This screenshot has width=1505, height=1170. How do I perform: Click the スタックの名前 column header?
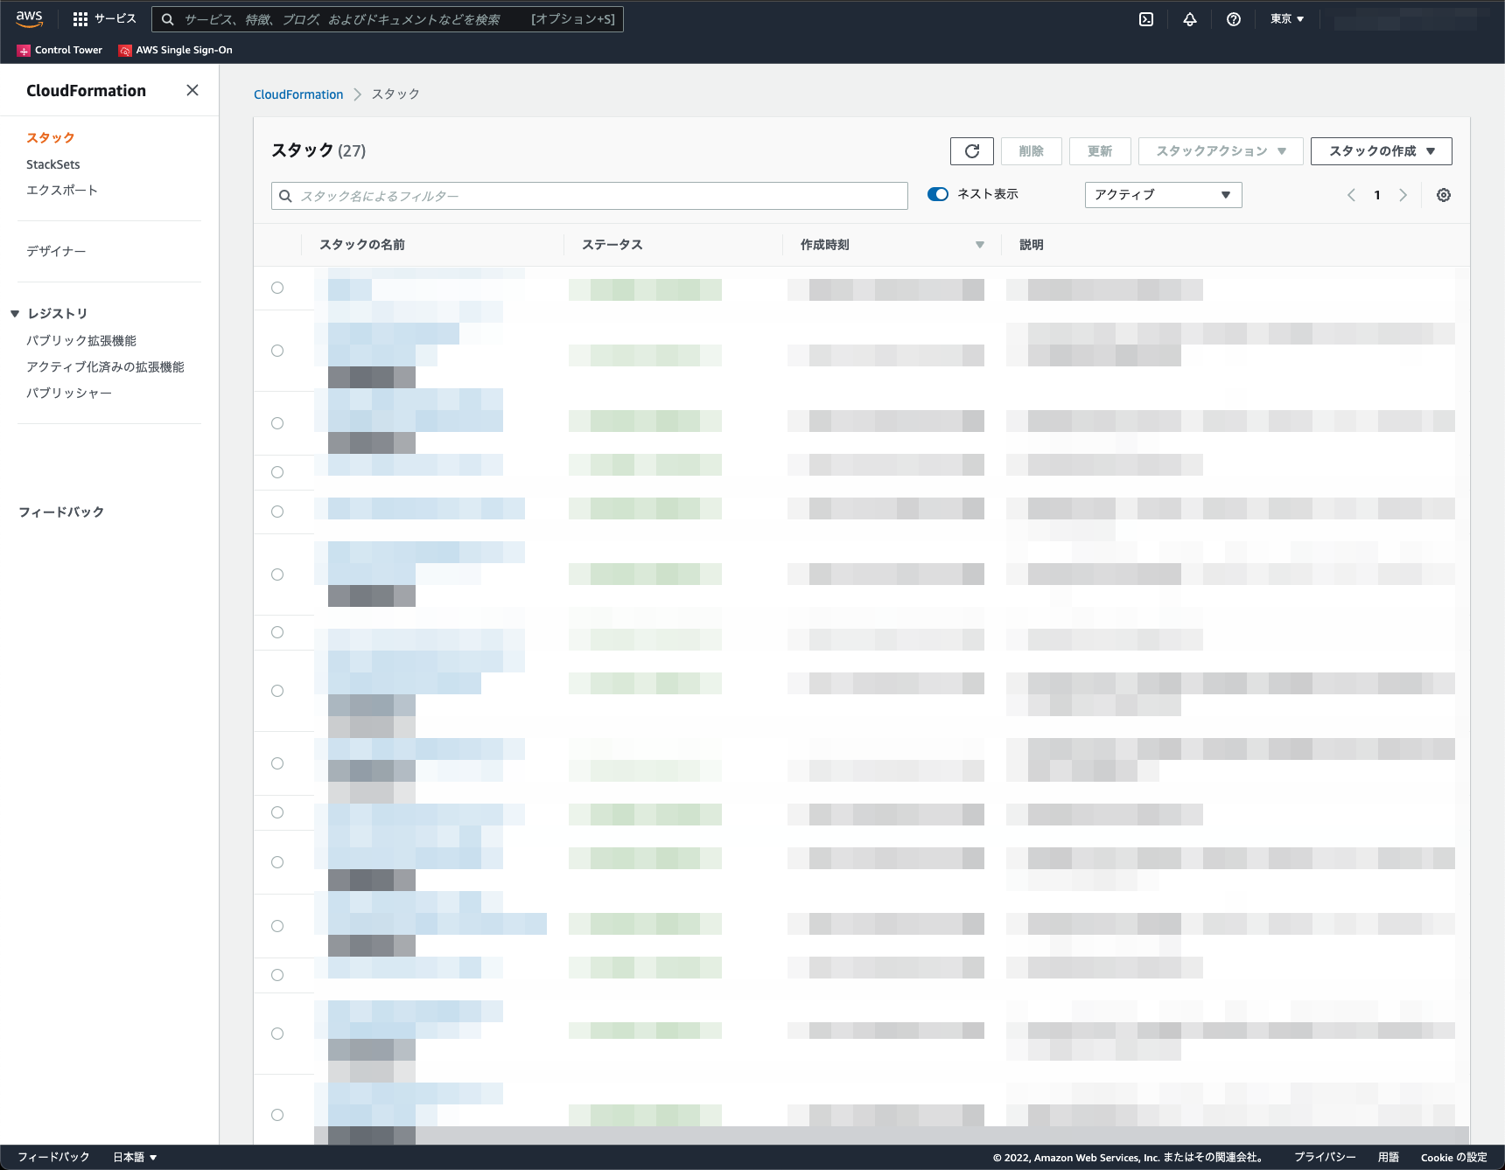[362, 245]
